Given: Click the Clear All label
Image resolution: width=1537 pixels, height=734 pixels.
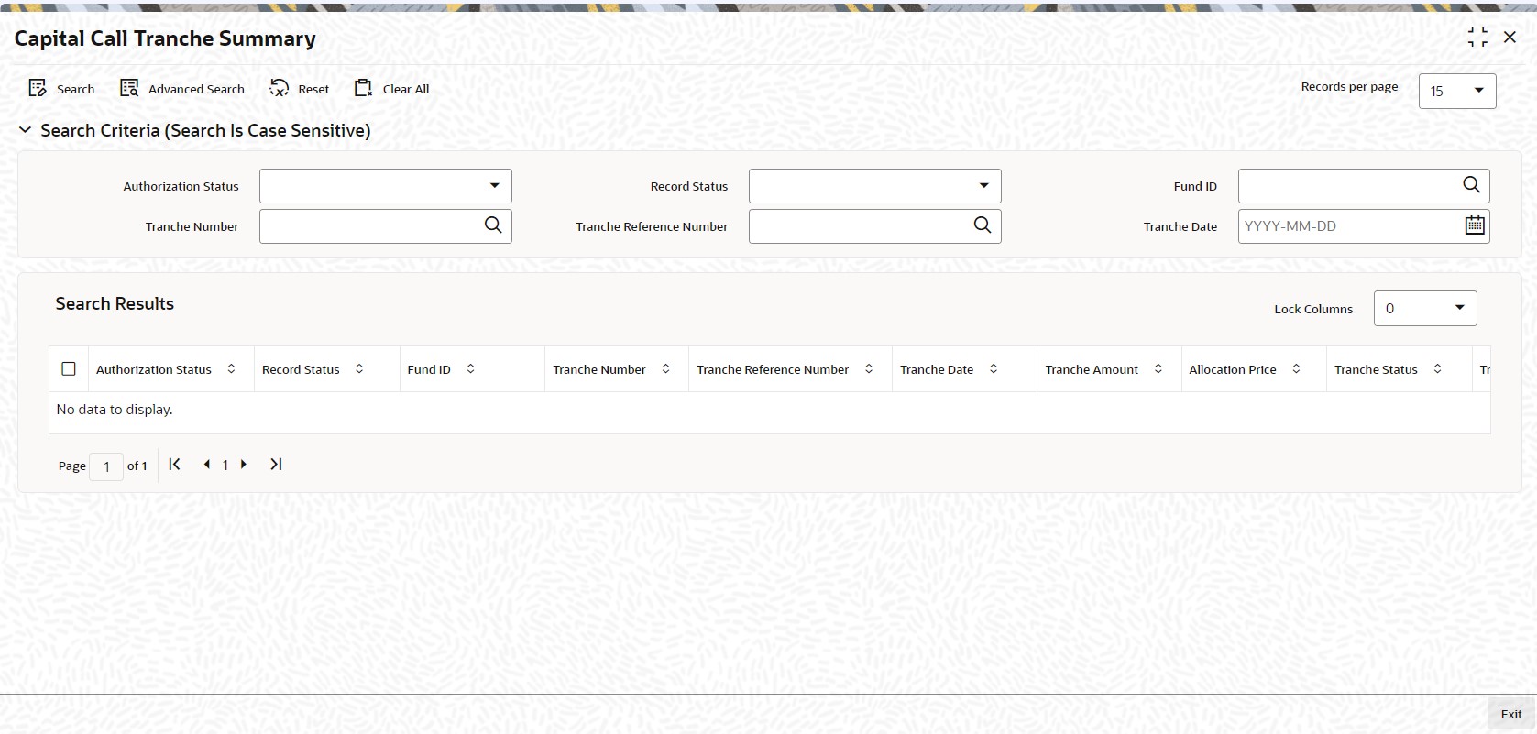Looking at the screenshot, I should 406,89.
